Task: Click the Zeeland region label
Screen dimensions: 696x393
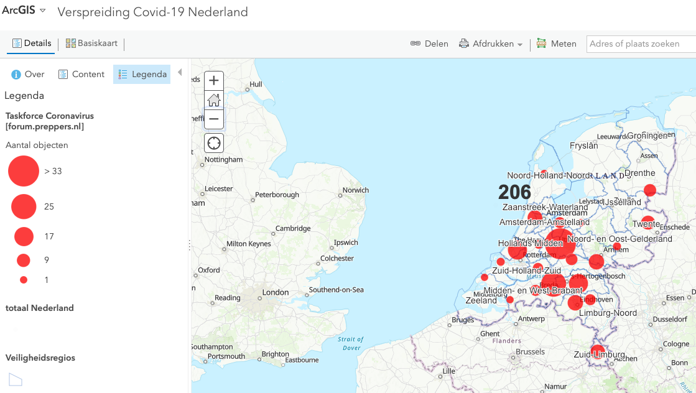Action: point(481,301)
